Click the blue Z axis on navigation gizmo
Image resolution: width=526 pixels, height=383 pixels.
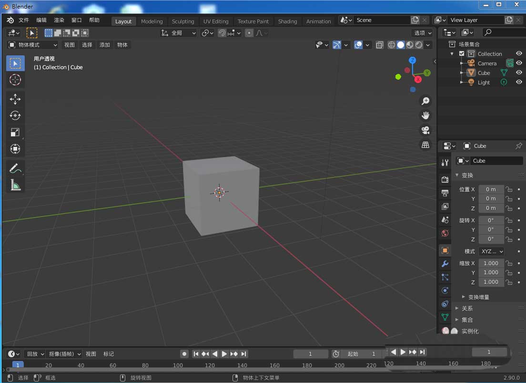tap(413, 60)
